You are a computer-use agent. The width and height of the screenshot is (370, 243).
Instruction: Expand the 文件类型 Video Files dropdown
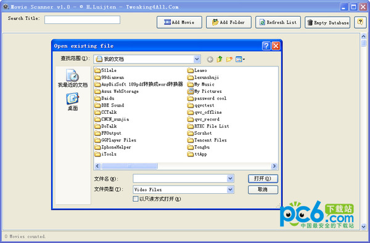(230, 189)
